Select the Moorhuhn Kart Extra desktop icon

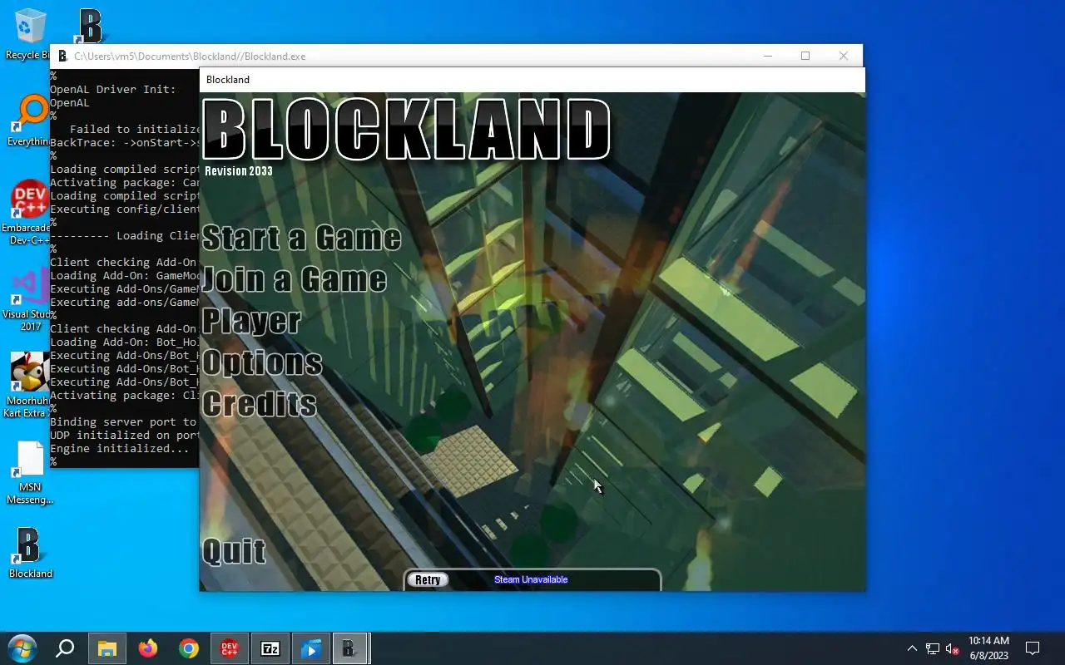point(28,386)
